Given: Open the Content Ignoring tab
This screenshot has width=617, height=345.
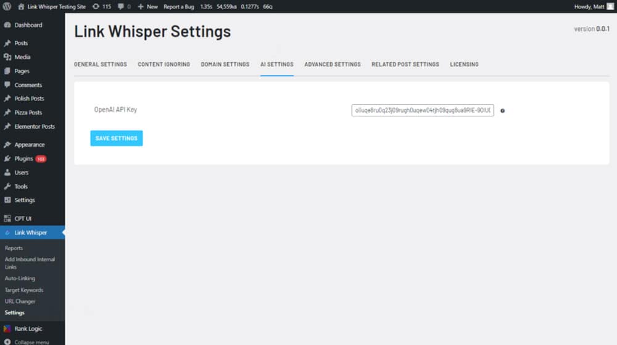Looking at the screenshot, I should (x=164, y=65).
